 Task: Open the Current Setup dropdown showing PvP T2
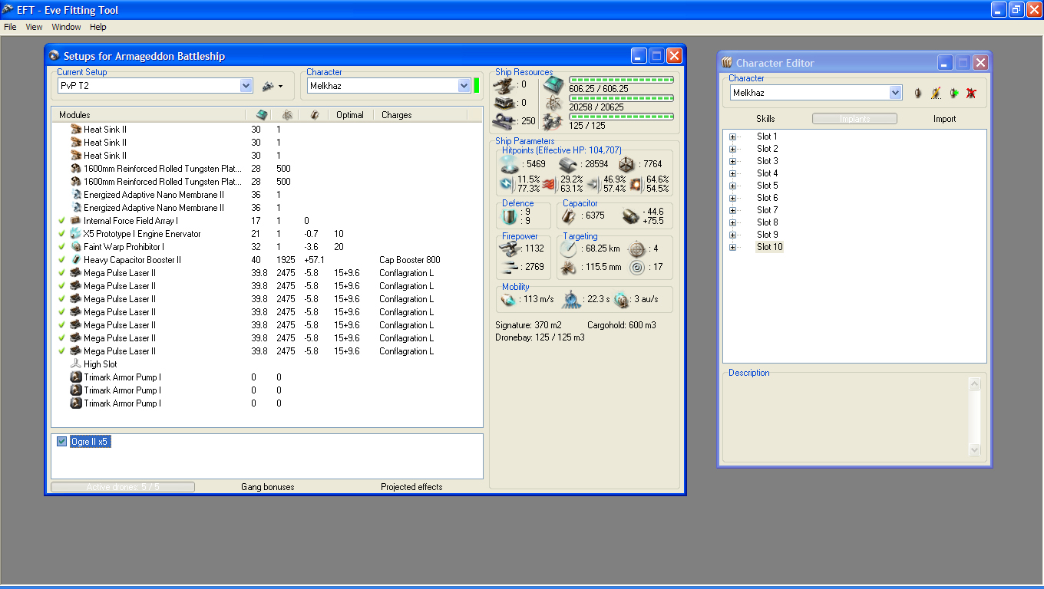pyautogui.click(x=246, y=86)
